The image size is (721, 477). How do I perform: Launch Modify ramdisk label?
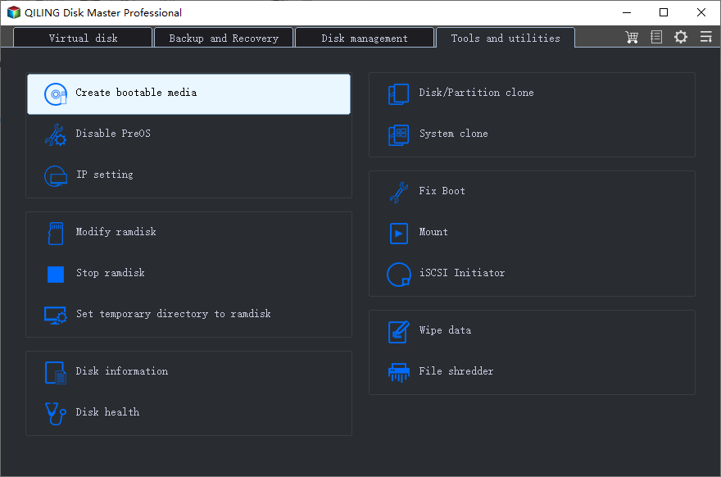[x=116, y=232]
